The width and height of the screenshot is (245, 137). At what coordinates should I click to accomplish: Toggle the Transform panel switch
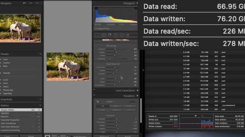(94, 95)
